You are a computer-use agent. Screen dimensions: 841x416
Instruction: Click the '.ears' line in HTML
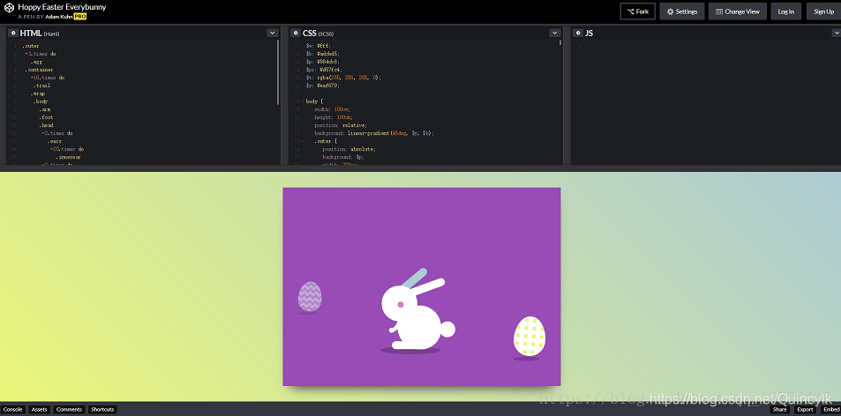pyautogui.click(x=54, y=141)
